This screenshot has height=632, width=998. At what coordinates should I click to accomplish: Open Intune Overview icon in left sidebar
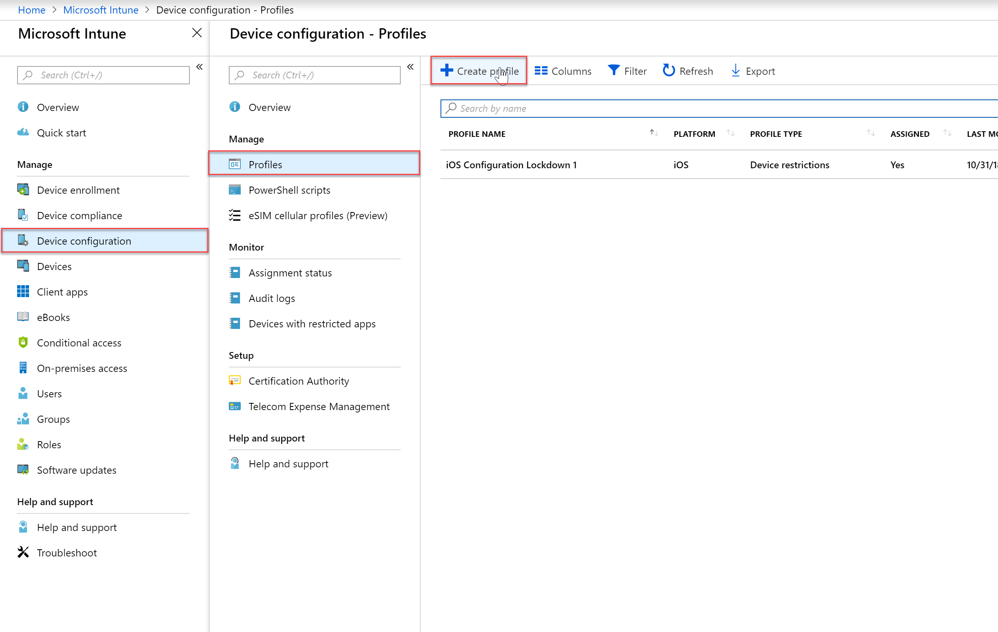point(23,107)
